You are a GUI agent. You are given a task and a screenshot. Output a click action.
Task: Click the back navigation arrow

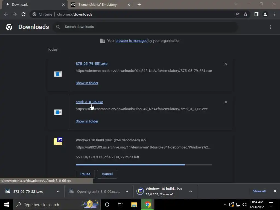(x=6, y=14)
